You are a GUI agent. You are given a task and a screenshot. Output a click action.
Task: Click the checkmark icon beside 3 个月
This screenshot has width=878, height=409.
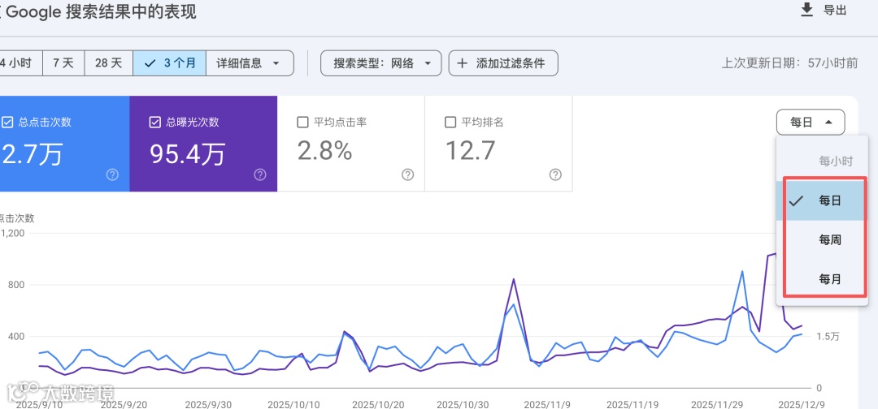click(150, 63)
